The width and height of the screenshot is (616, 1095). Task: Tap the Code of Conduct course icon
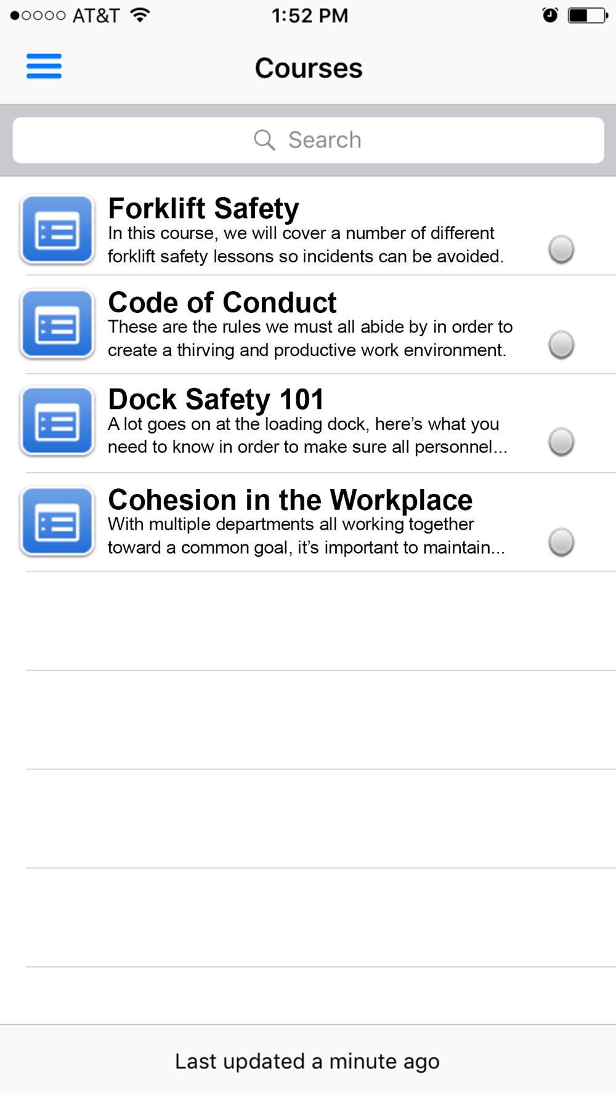tap(57, 324)
